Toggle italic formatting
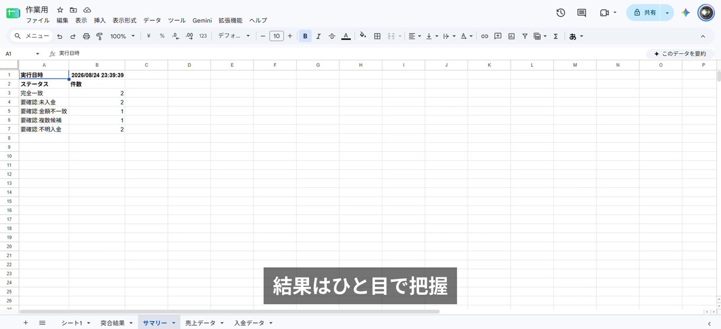721x329 pixels. point(319,36)
